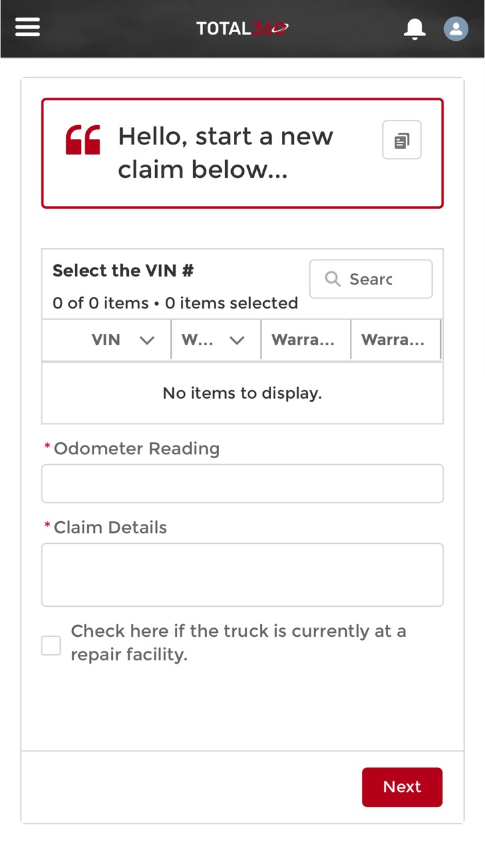Click into the VIN search box
485x863 pixels.
pos(371,279)
